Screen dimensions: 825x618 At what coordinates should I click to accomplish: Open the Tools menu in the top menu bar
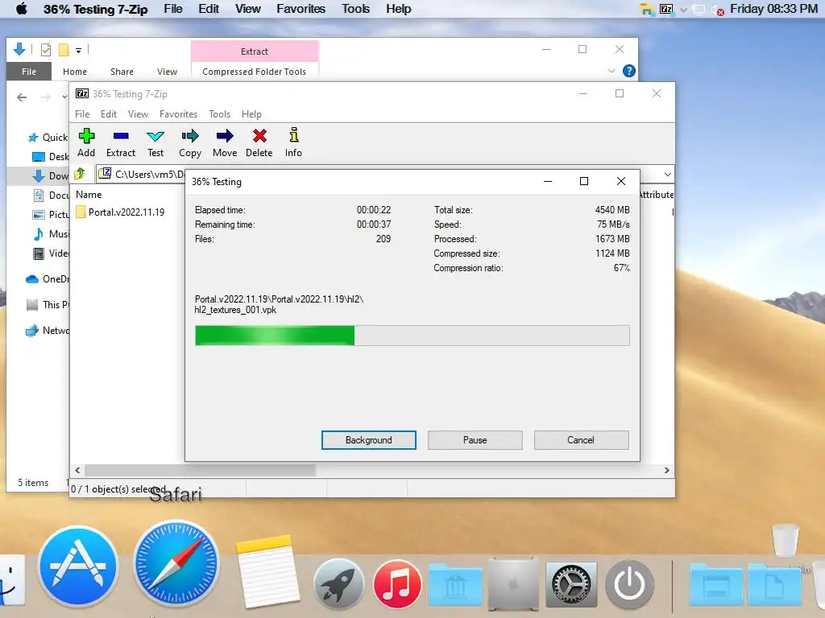pos(355,9)
